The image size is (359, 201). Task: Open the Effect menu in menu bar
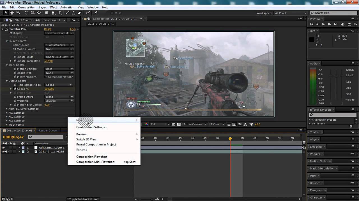pyautogui.click(x=53, y=8)
